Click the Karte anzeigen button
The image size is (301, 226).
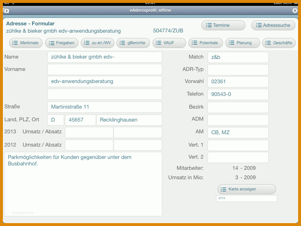[247, 189]
